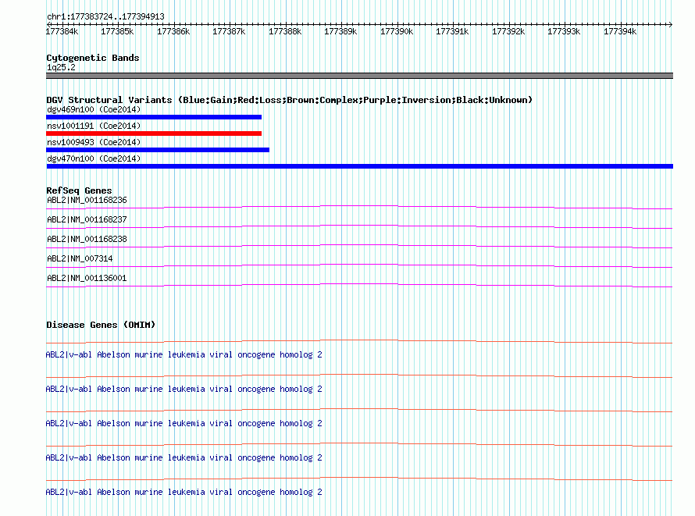The width and height of the screenshot is (695, 516).
Task: Open transcript ABL2|NM_007314
Action: pyautogui.click(x=80, y=258)
